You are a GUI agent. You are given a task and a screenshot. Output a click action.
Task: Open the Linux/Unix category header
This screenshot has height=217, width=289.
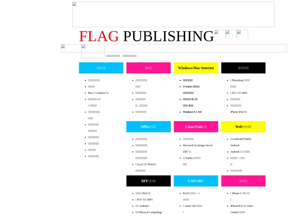(196, 126)
